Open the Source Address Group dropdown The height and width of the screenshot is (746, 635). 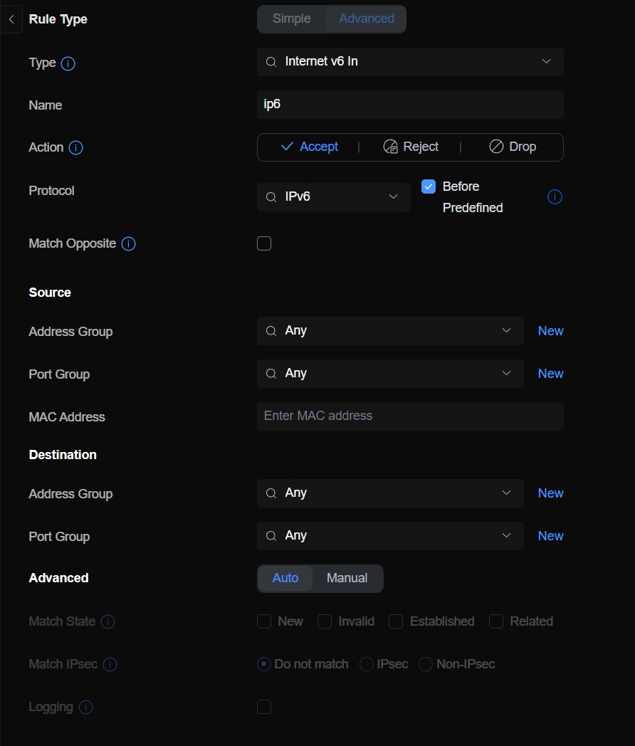click(x=390, y=331)
